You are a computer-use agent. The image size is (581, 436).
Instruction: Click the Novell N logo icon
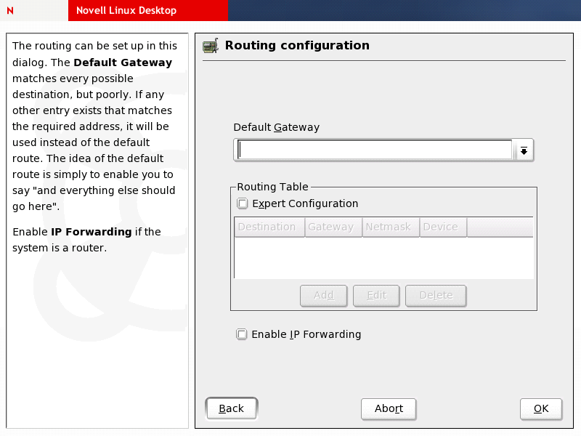(10, 11)
